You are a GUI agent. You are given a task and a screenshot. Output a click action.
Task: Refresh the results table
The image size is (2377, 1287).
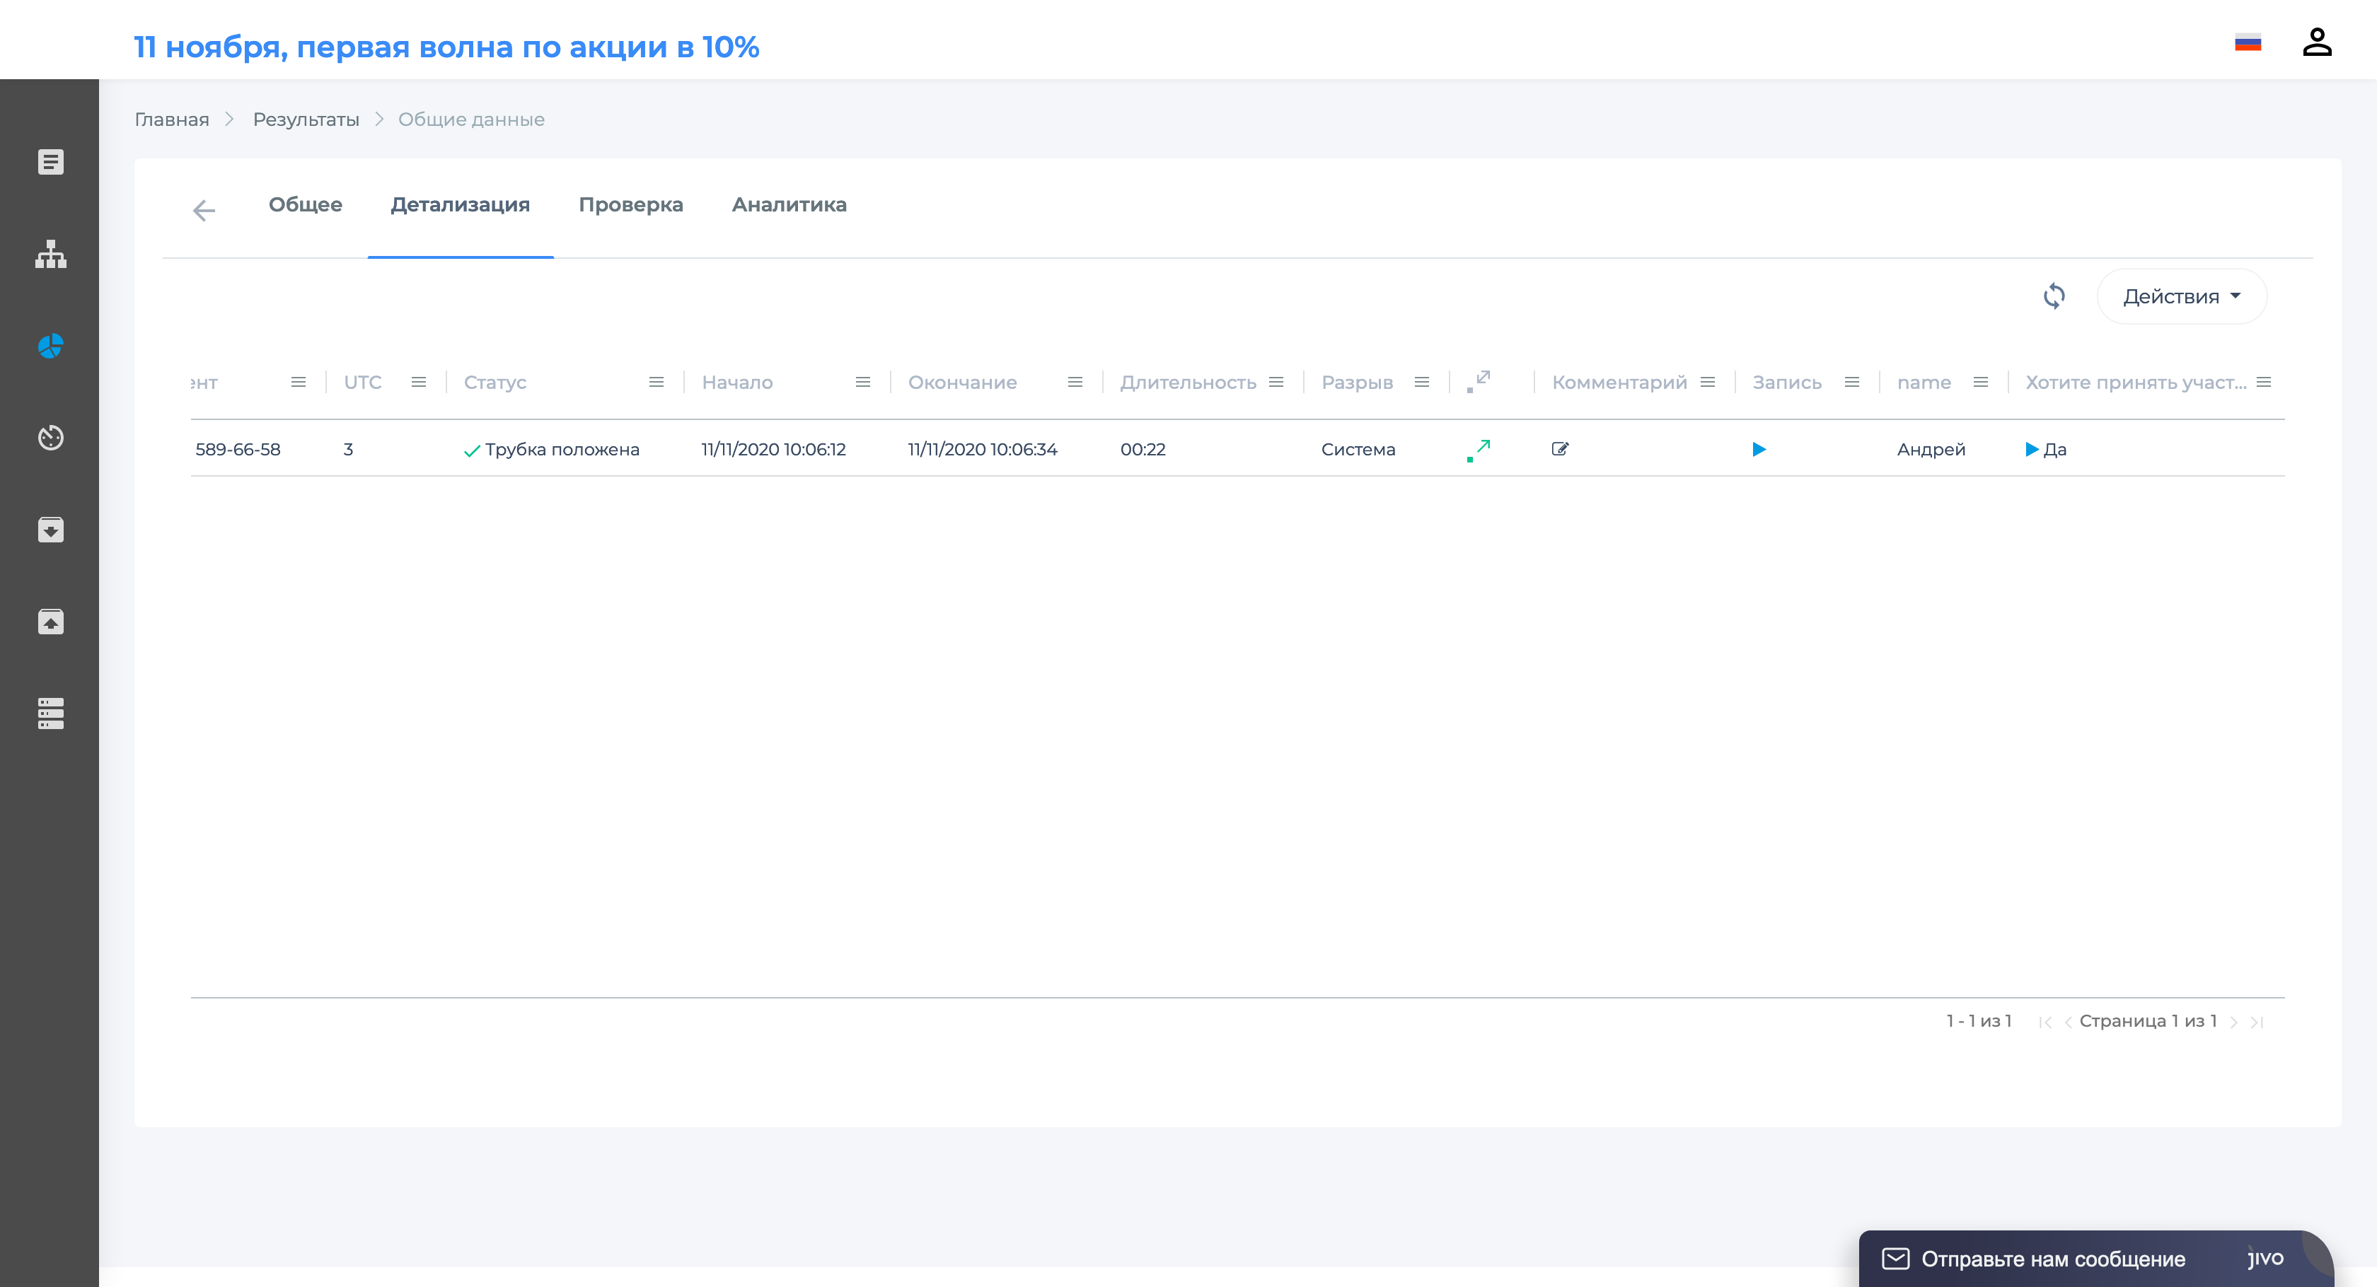[x=2055, y=295]
